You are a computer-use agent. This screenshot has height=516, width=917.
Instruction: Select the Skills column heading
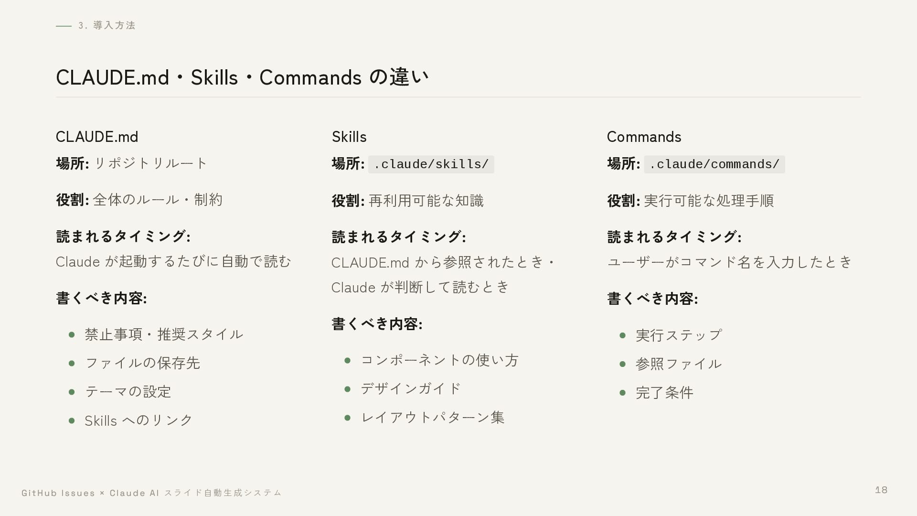pyautogui.click(x=349, y=137)
